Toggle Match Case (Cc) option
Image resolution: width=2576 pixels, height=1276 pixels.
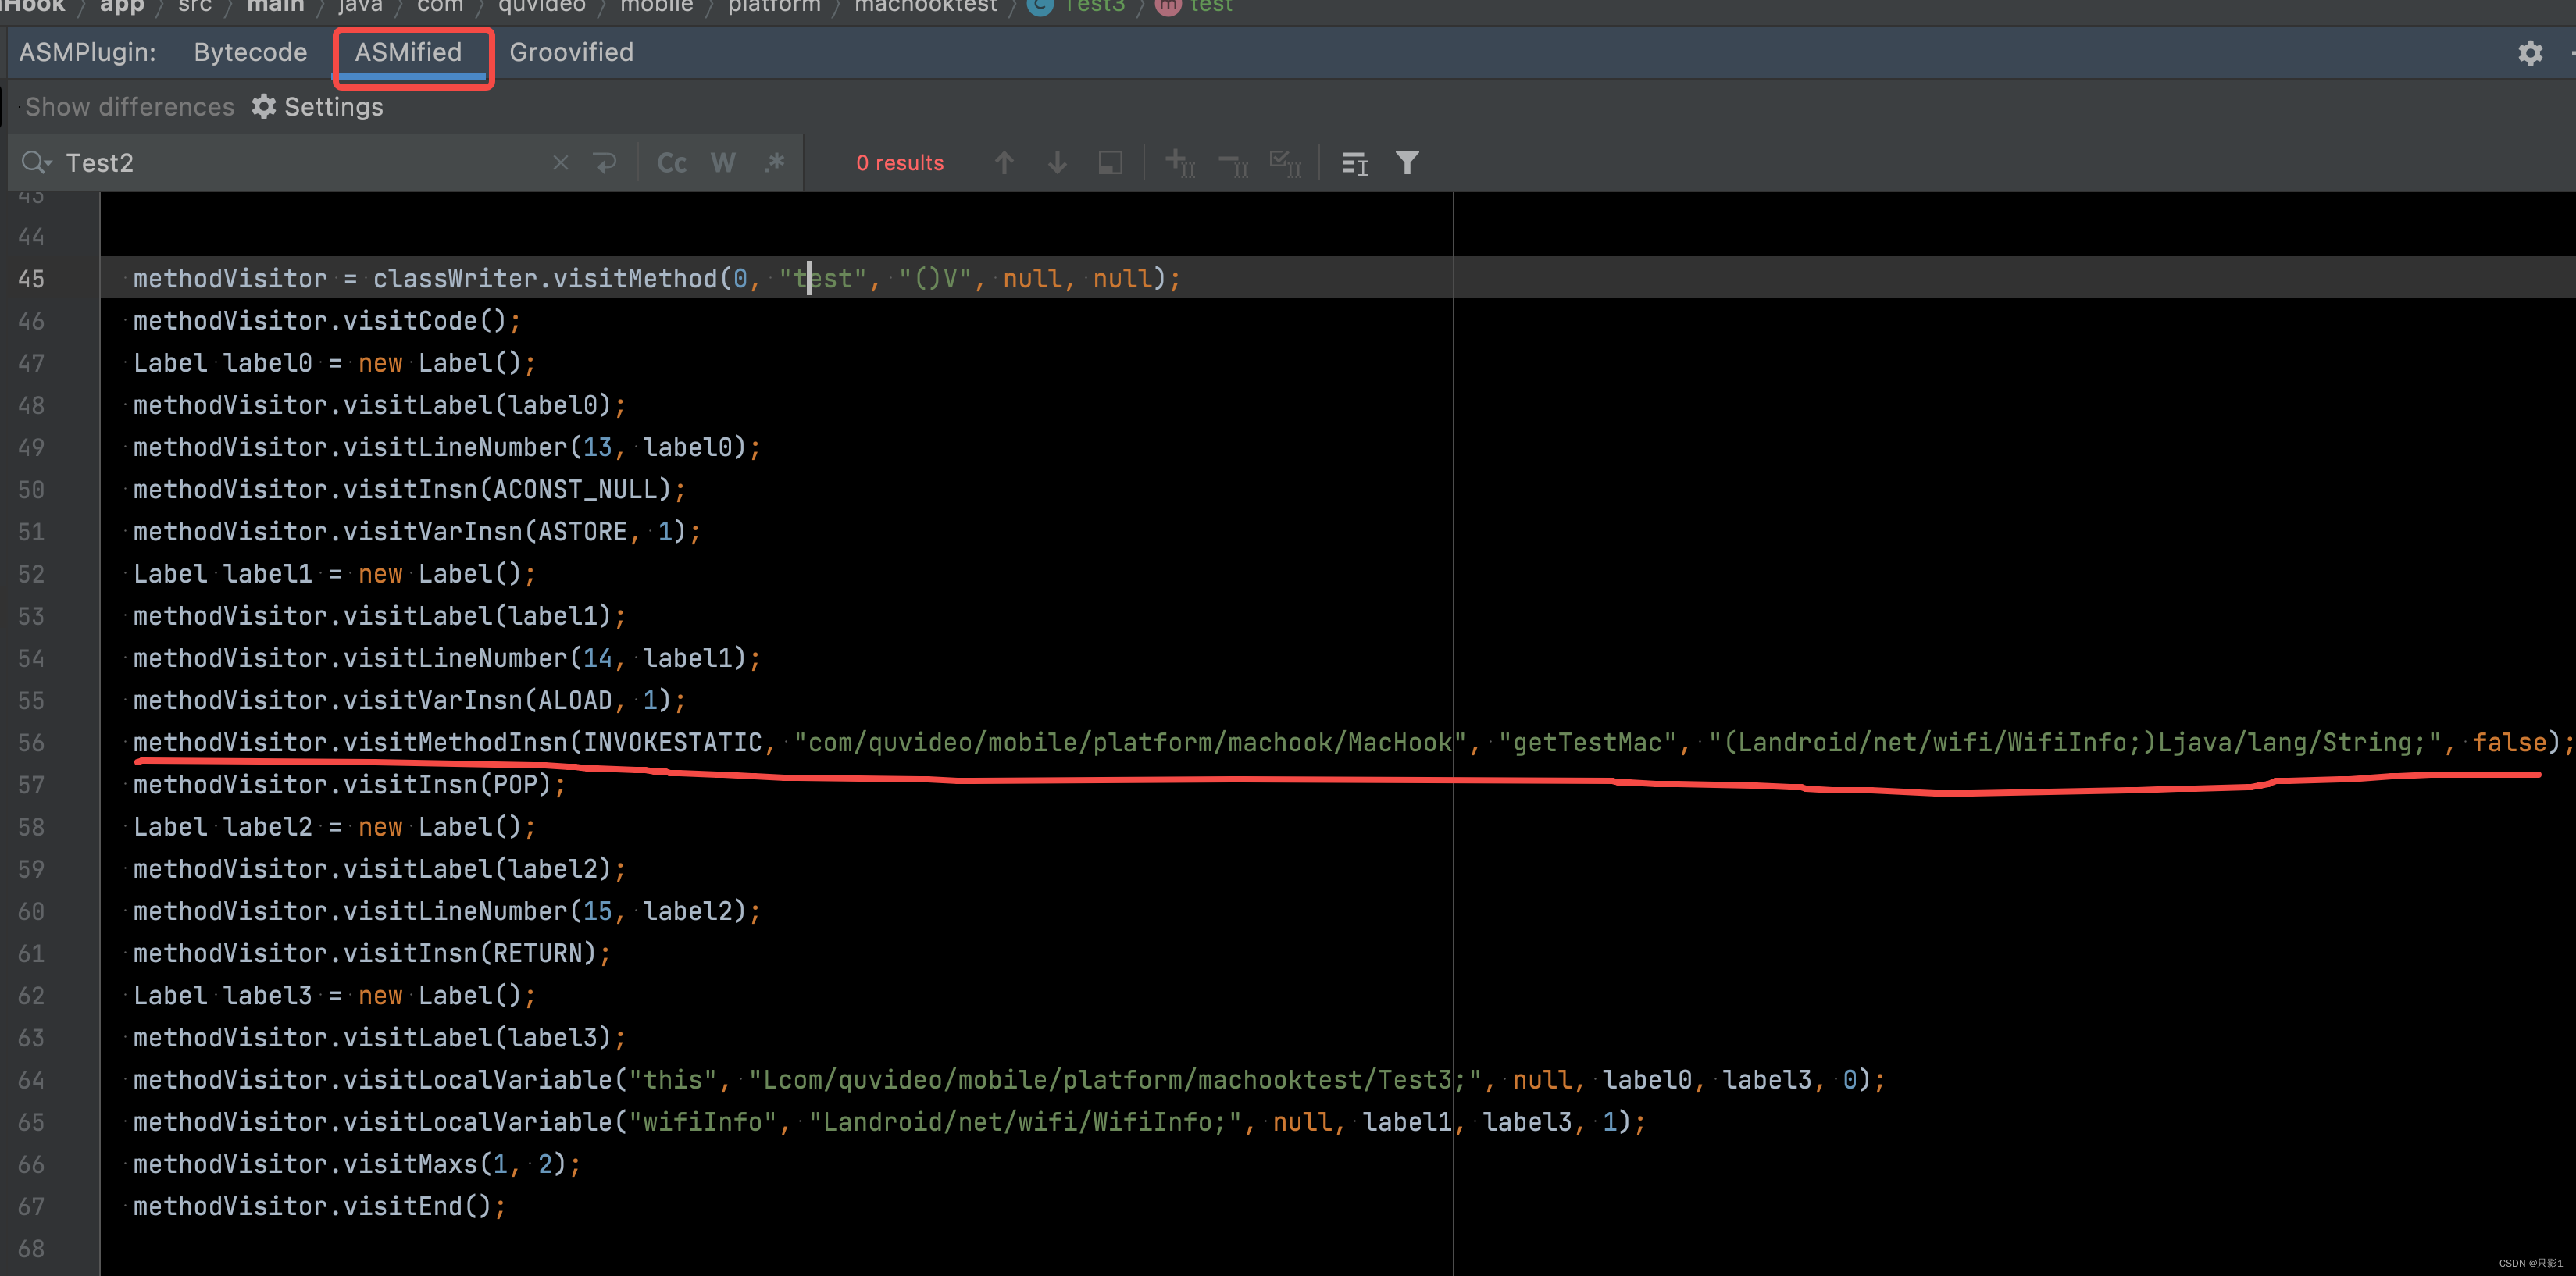point(672,163)
